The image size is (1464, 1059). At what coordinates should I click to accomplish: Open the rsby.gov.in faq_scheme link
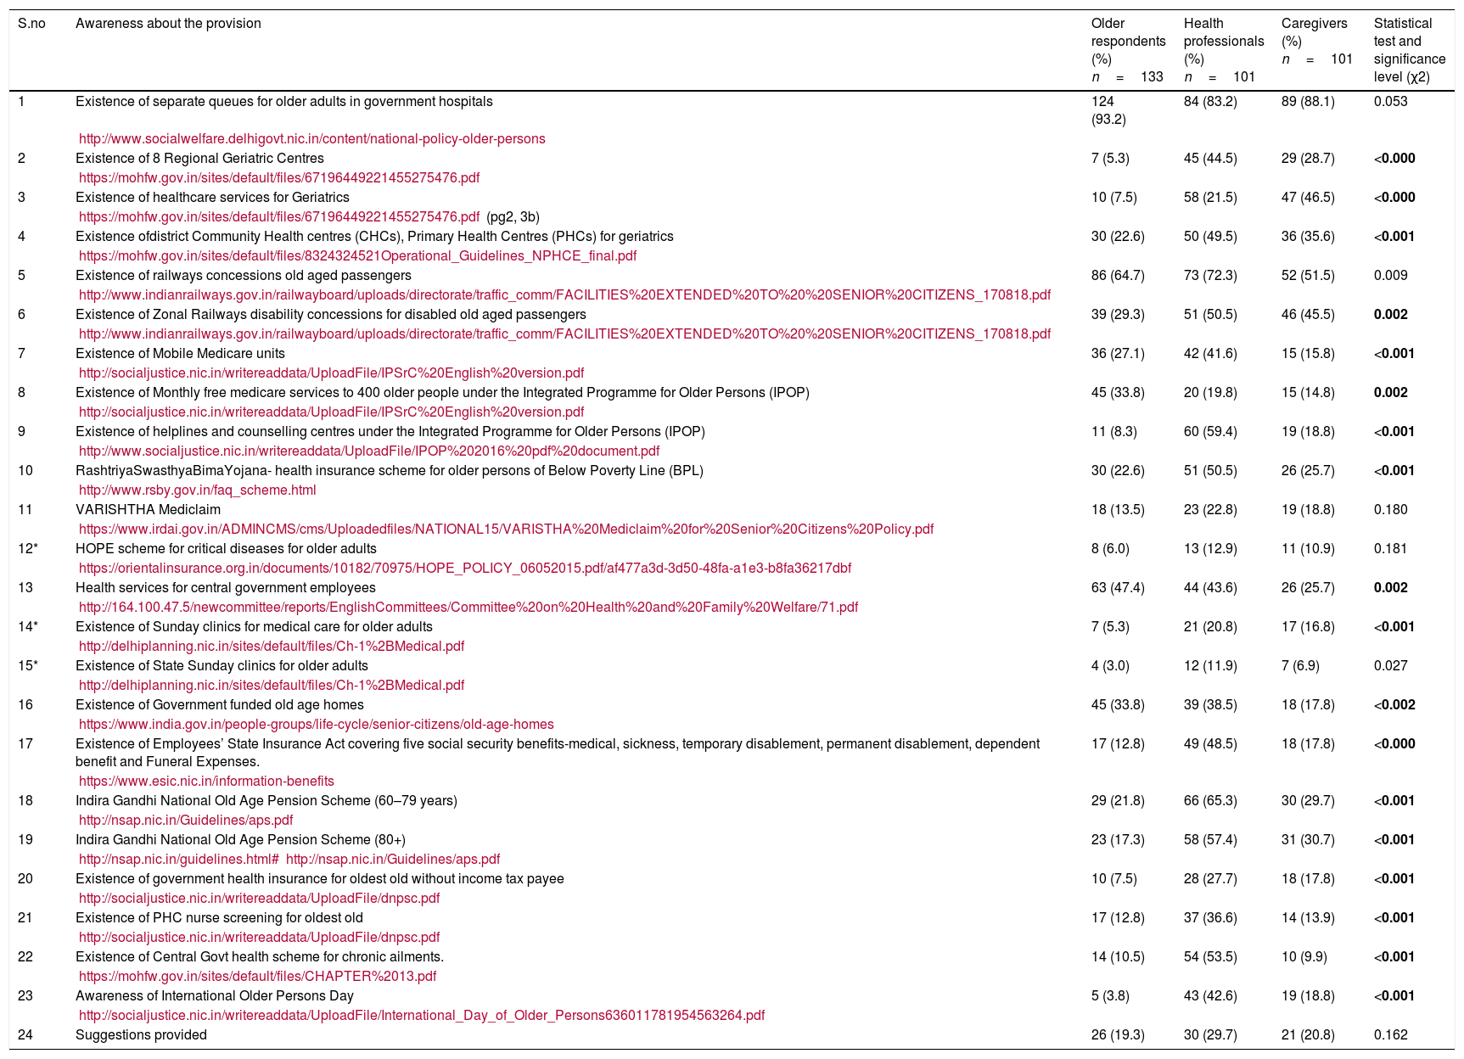tap(197, 490)
